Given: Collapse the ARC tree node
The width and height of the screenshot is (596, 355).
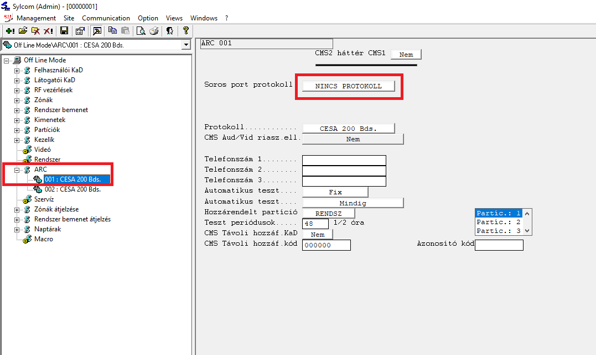Looking at the screenshot, I should click(x=17, y=169).
